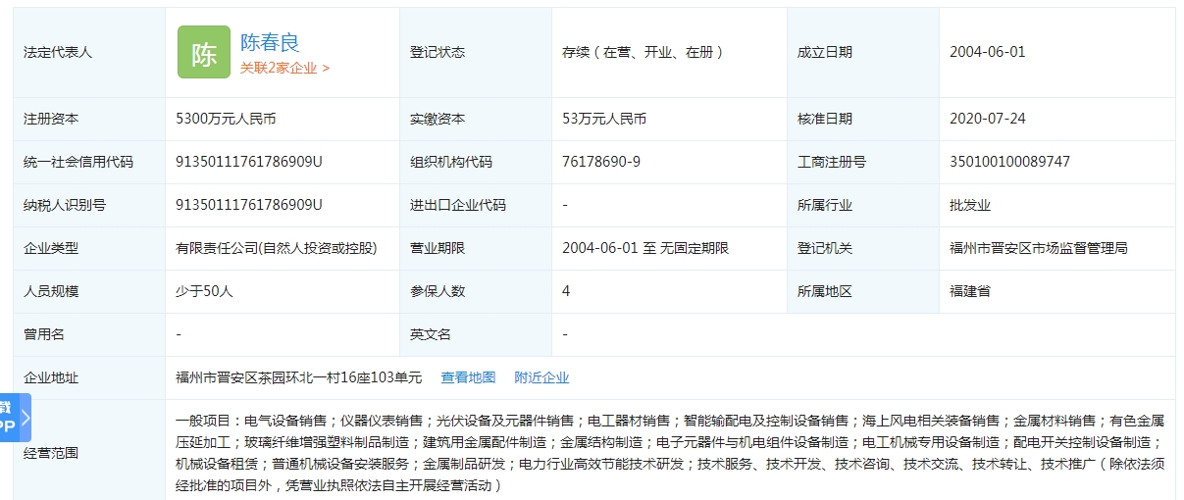Click 查看地图 to view map
Screen dimensions: 1184x500
[468, 377]
